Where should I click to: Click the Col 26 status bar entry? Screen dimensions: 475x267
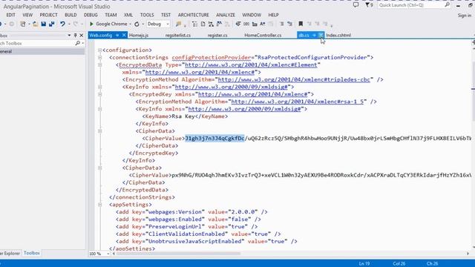pyautogui.click(x=399, y=263)
